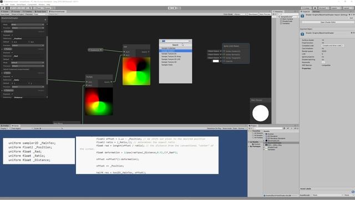Open the Compiled code dropdown in Inspector
The width and height of the screenshot is (355, 200).
point(333,46)
